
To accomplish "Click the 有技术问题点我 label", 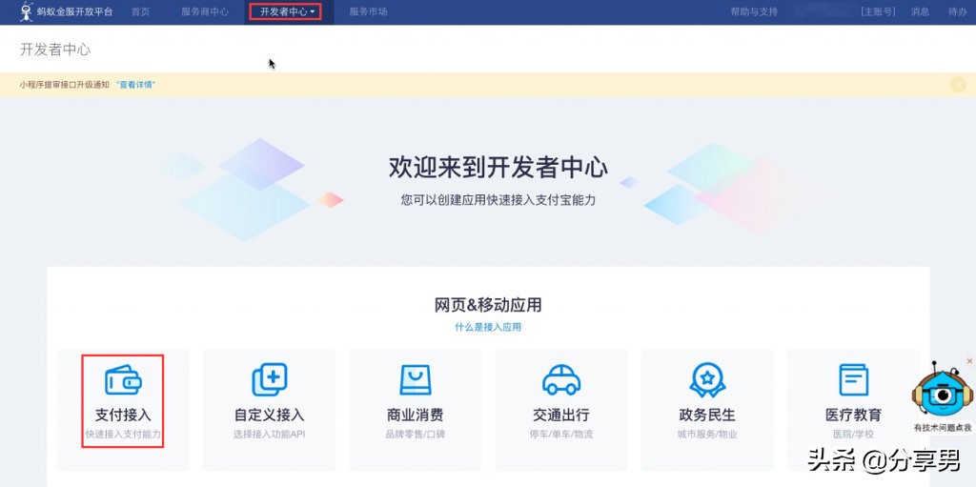I will [943, 428].
